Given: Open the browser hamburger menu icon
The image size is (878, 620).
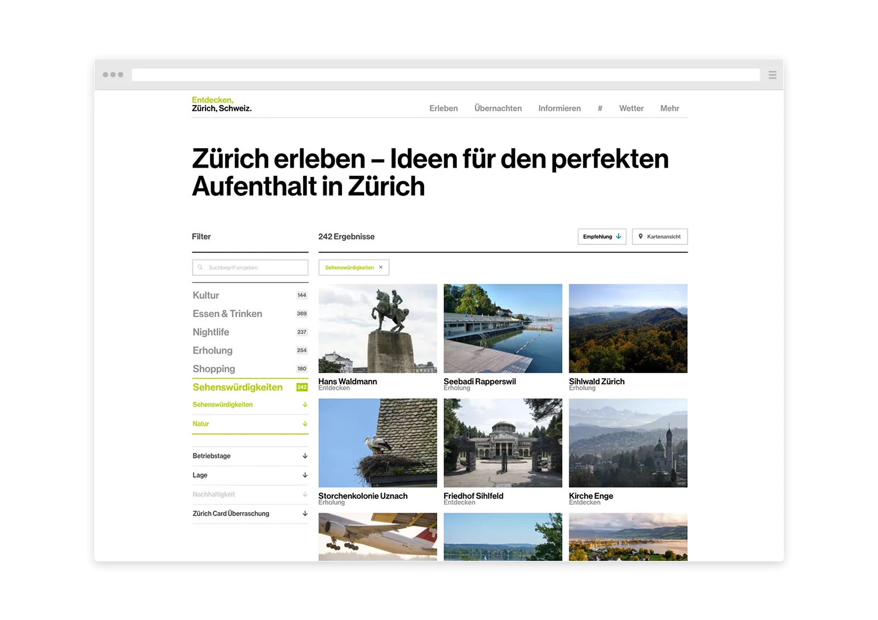Looking at the screenshot, I should (x=772, y=75).
